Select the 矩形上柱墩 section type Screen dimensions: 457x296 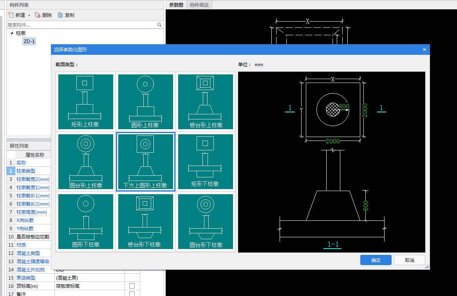click(x=86, y=101)
